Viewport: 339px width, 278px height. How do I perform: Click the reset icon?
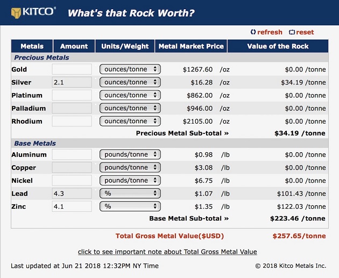click(x=292, y=32)
